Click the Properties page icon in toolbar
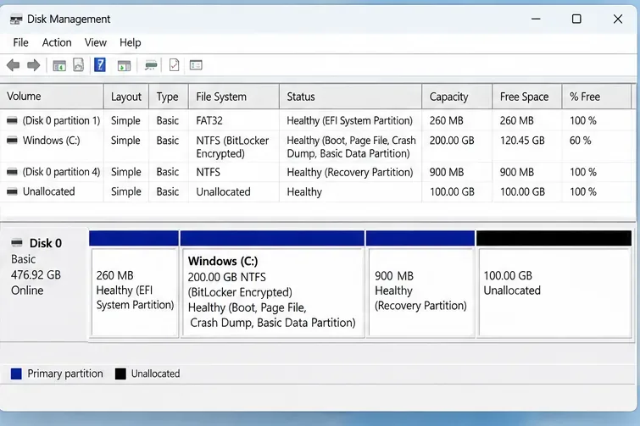This screenshot has width=640, height=426. 78,65
